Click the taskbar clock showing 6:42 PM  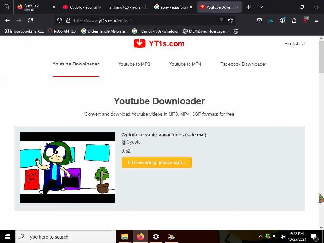297,237
